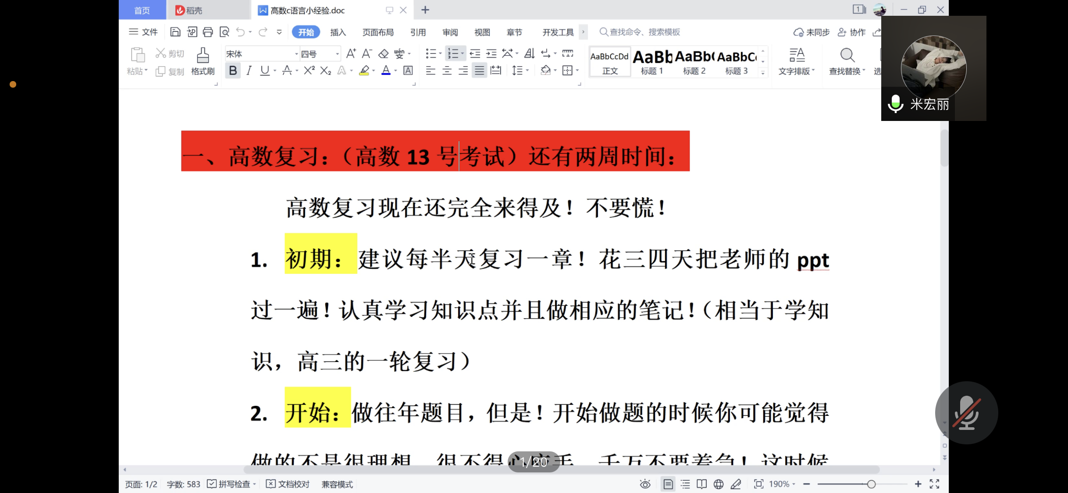Toggle the eye protection mode icon
The height and width of the screenshot is (493, 1068).
tap(645, 484)
